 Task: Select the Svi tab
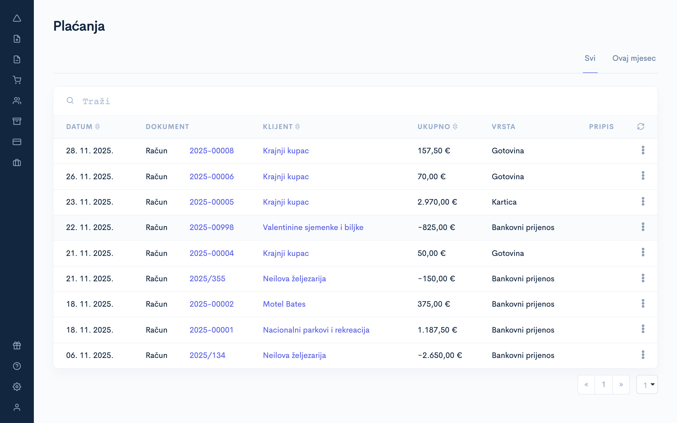coord(590,58)
